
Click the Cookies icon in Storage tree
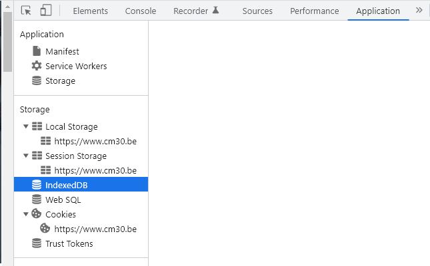(37, 214)
